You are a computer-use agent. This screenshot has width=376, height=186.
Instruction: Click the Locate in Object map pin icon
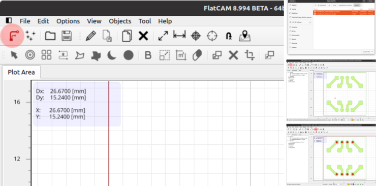click(244, 36)
